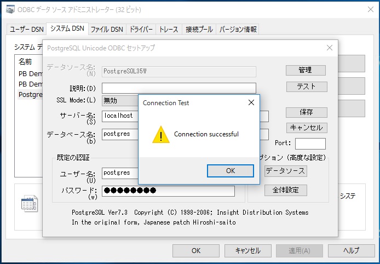The image size is (380, 264).
Task: Click the Port input field
Action: tap(310, 144)
